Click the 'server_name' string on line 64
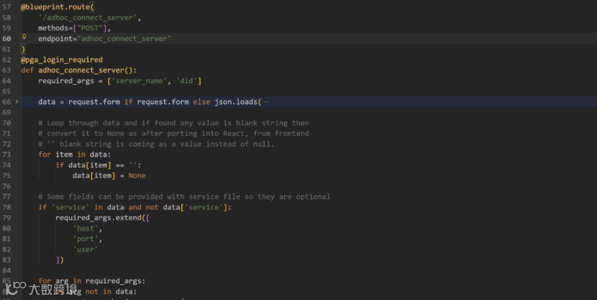The height and width of the screenshot is (300, 597). (x=139, y=81)
